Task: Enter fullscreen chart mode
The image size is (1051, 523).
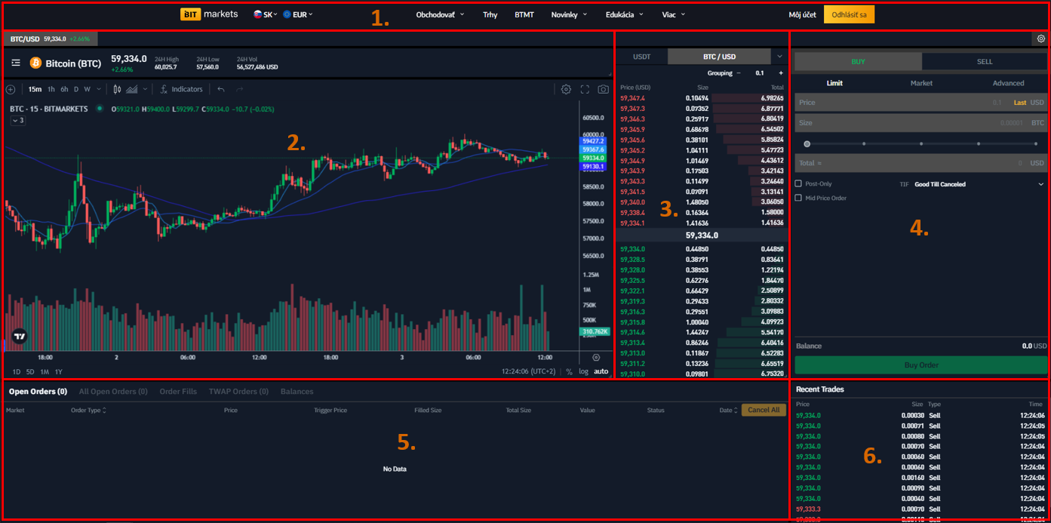Action: pos(585,89)
